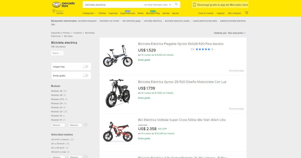Screen dimensions: 301x158
Task: Open the shopping cart icon
Action: pyautogui.click(x=246, y=13)
